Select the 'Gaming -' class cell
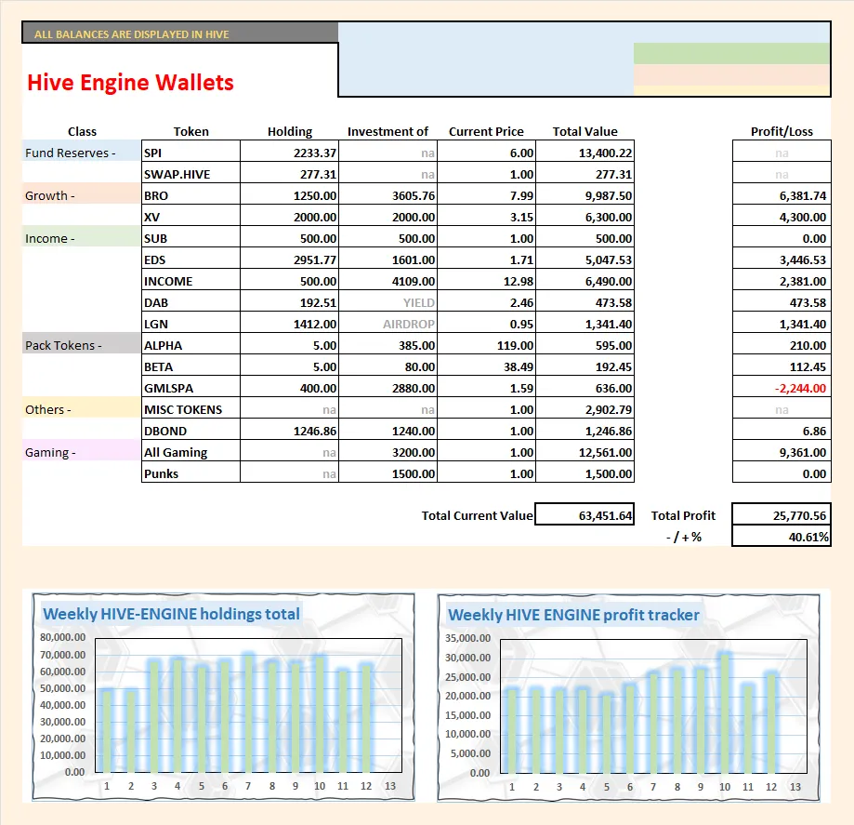Viewport: 854px width, 825px height. [x=81, y=452]
